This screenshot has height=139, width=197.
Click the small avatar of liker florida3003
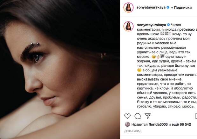tap(127, 124)
